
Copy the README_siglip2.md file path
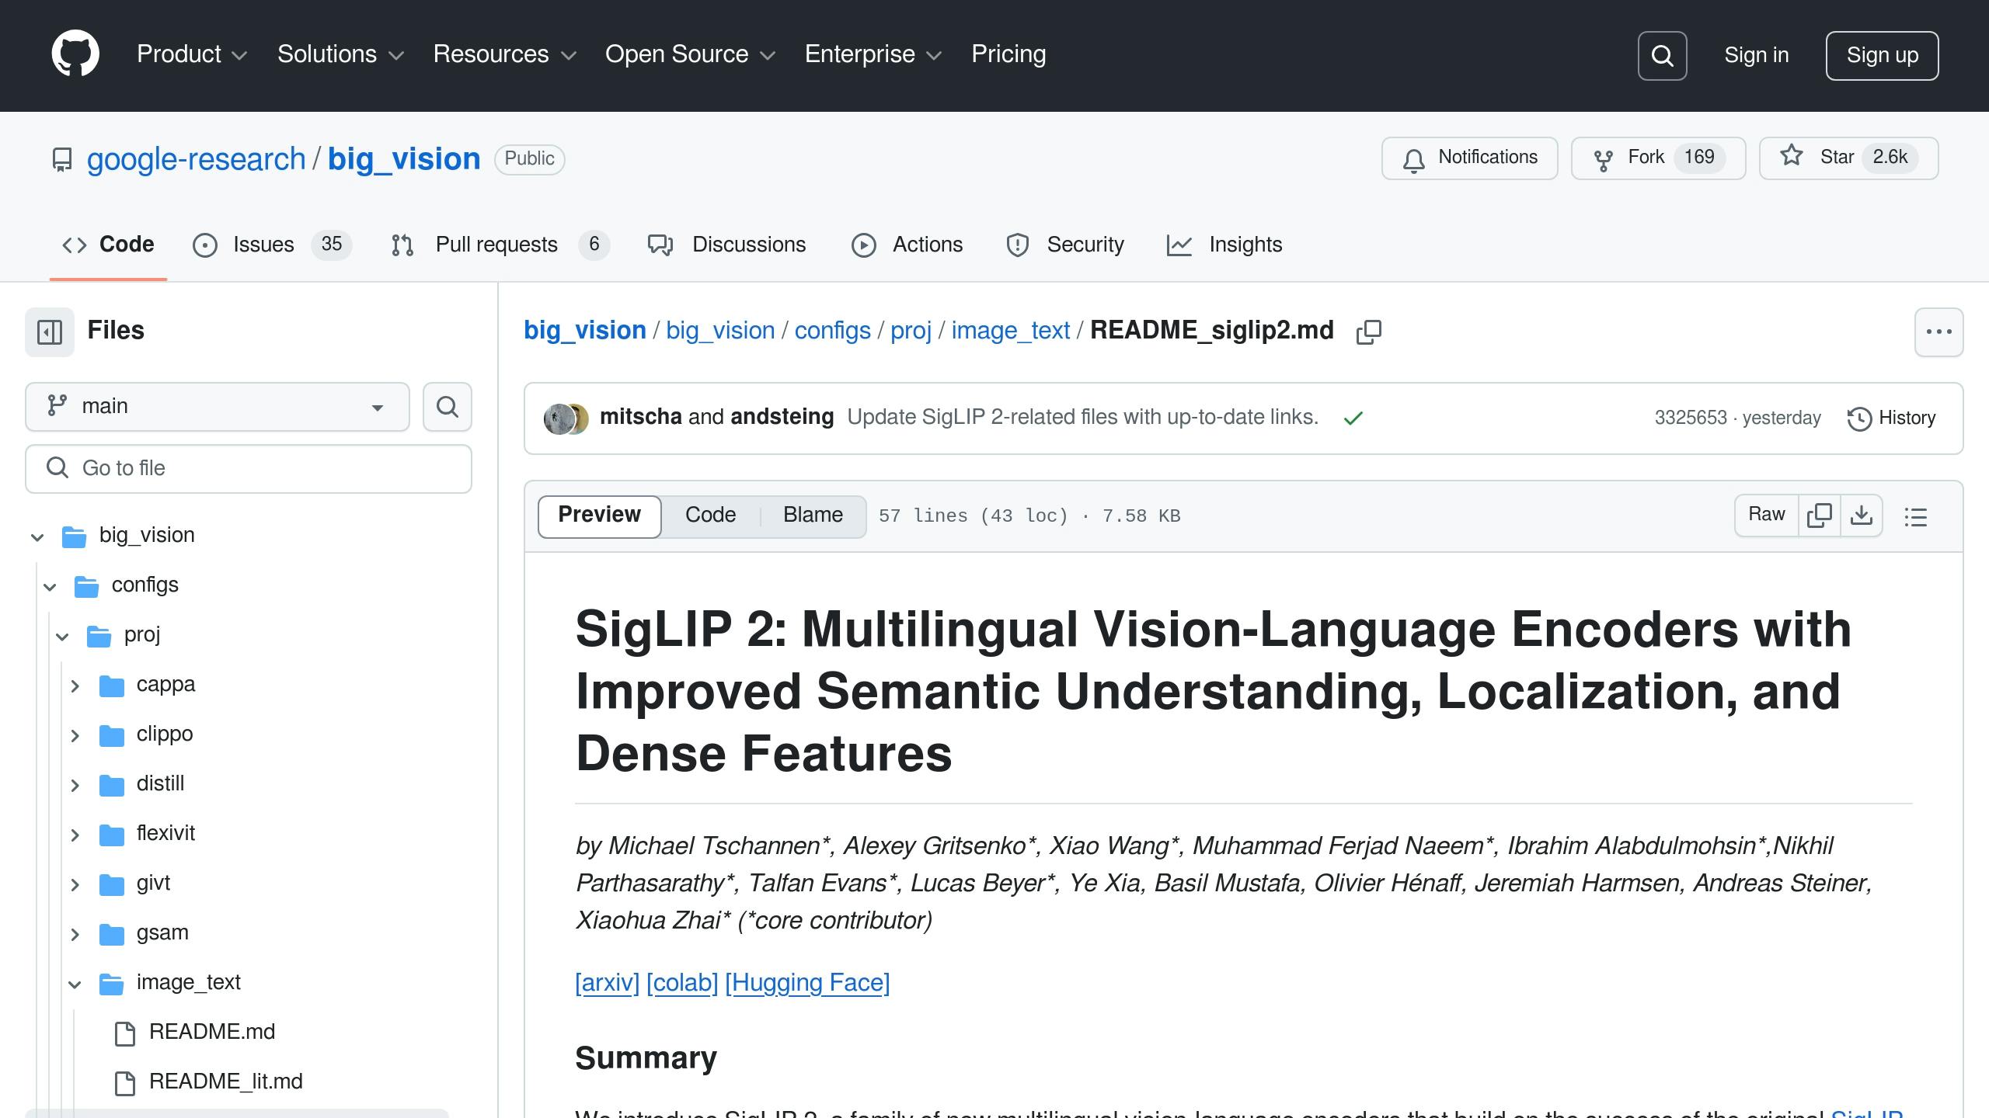coord(1369,332)
